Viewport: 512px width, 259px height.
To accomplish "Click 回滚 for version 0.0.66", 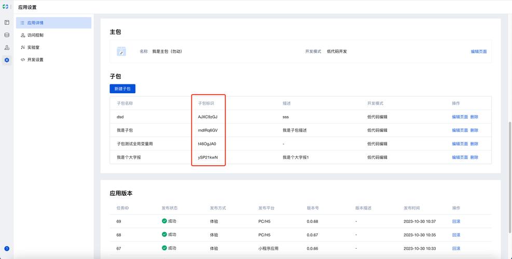I will pos(456,249).
